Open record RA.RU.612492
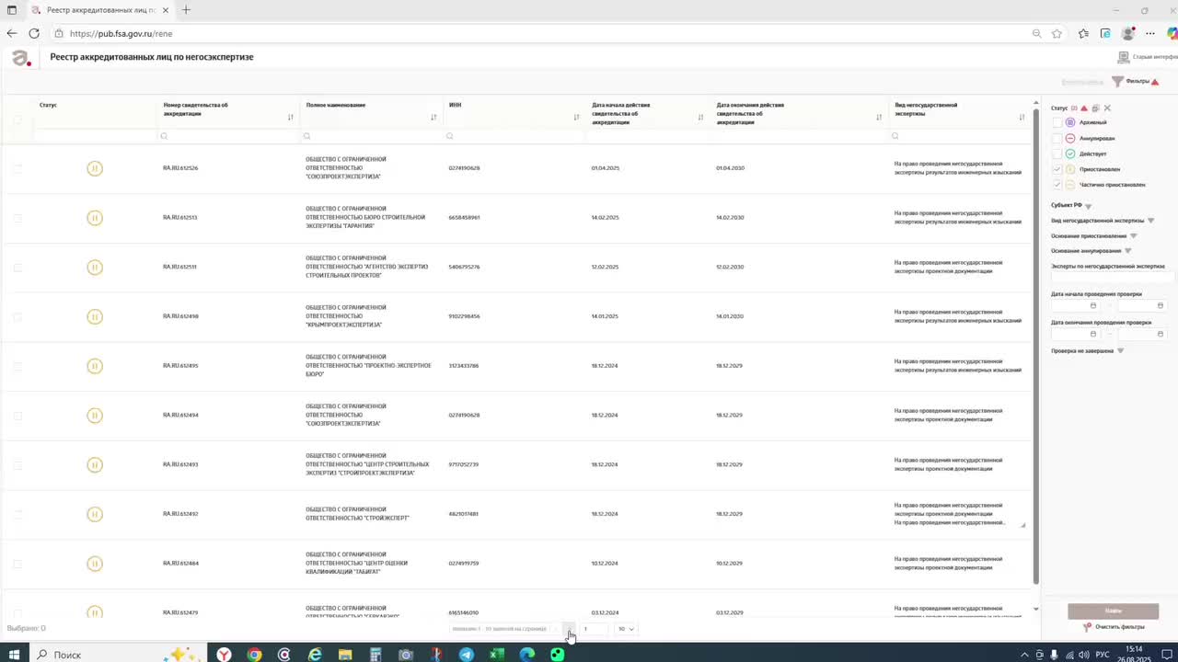This screenshot has width=1178, height=662. coord(180,514)
